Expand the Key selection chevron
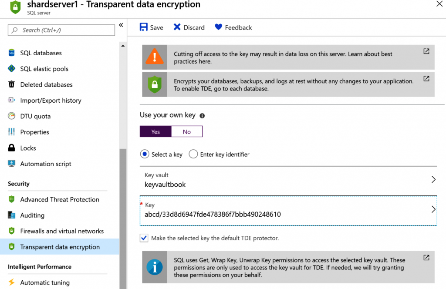Screen dimensions: 446x289 click(x=433, y=209)
